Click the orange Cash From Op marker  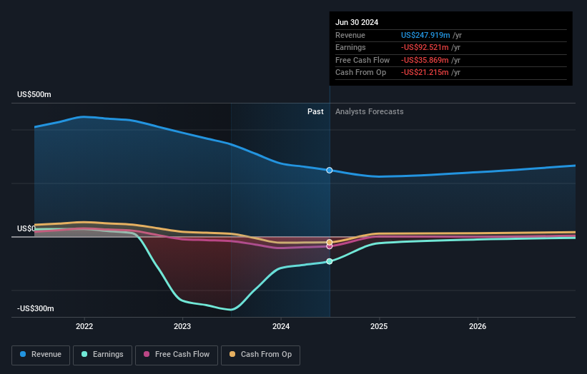(x=330, y=242)
